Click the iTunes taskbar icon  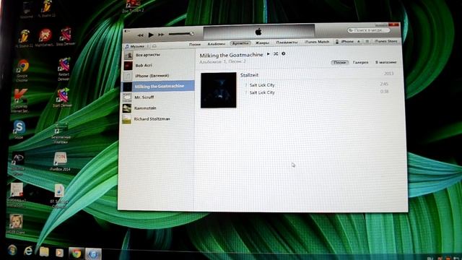tap(93, 253)
